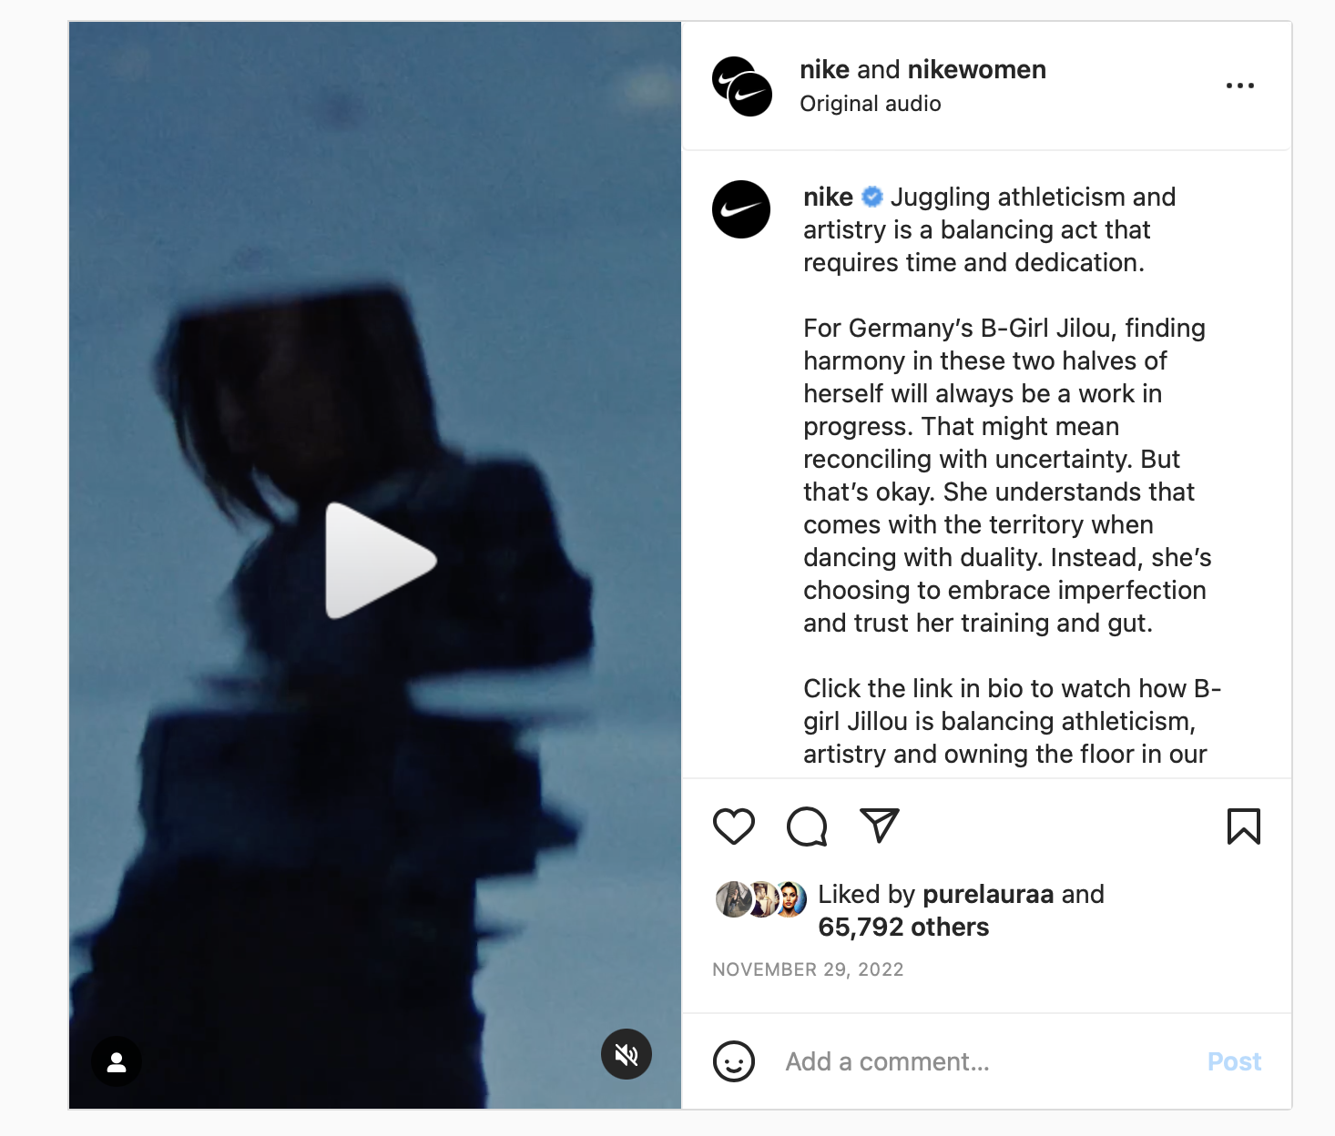
Task: Click liker avatar thumbnails next to likes
Action: 762,899
